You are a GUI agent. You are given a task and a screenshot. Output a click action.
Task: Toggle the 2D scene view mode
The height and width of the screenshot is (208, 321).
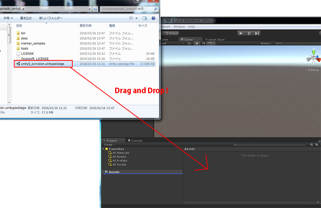(x=189, y=43)
